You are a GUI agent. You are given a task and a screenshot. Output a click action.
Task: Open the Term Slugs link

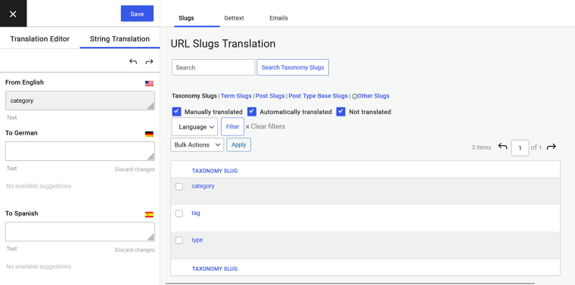236,96
